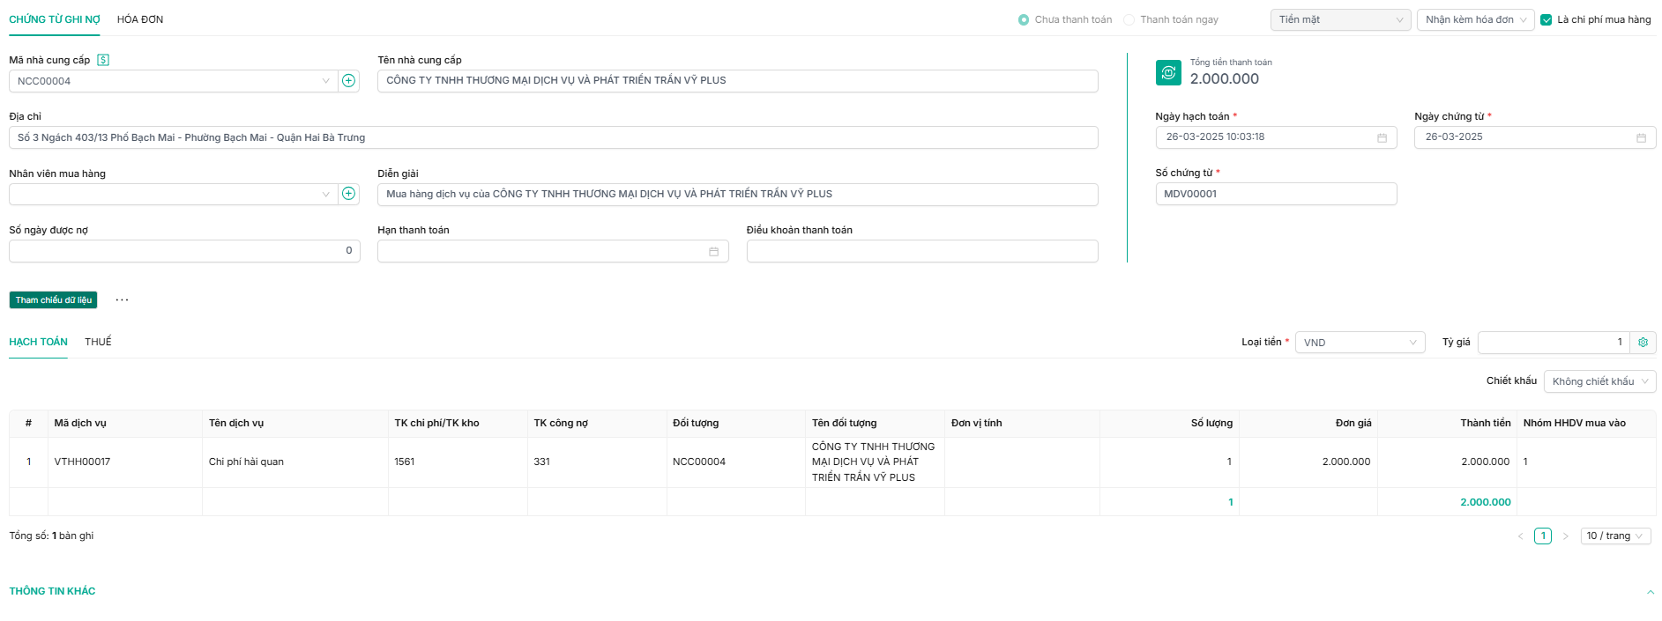Switch to the HÓA ĐƠN tab
The image size is (1662, 621).
point(140,19)
